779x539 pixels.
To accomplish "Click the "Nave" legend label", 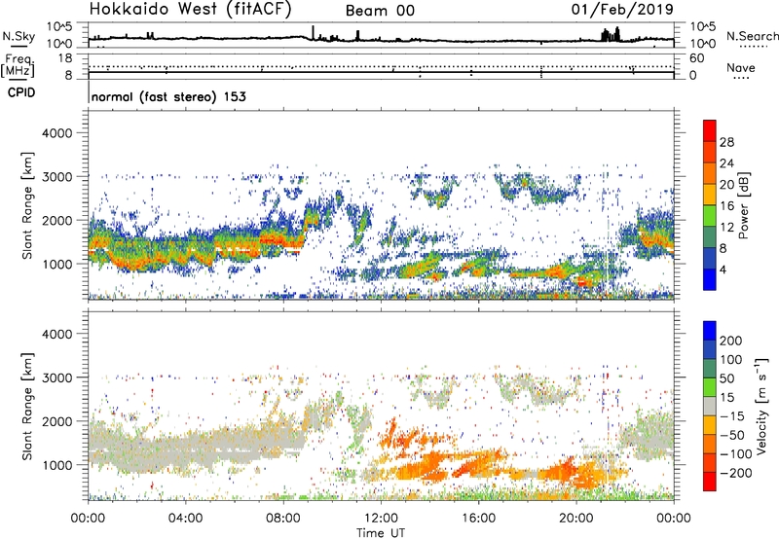I will pyautogui.click(x=741, y=67).
